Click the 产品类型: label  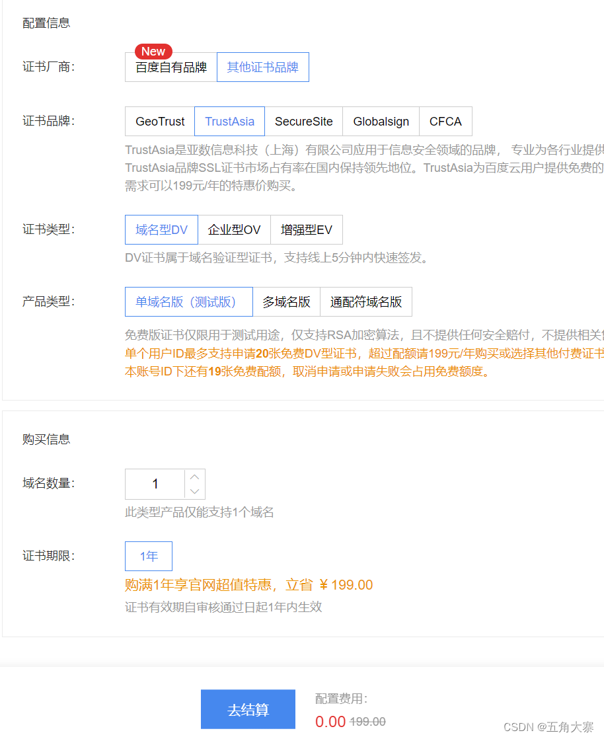click(48, 301)
